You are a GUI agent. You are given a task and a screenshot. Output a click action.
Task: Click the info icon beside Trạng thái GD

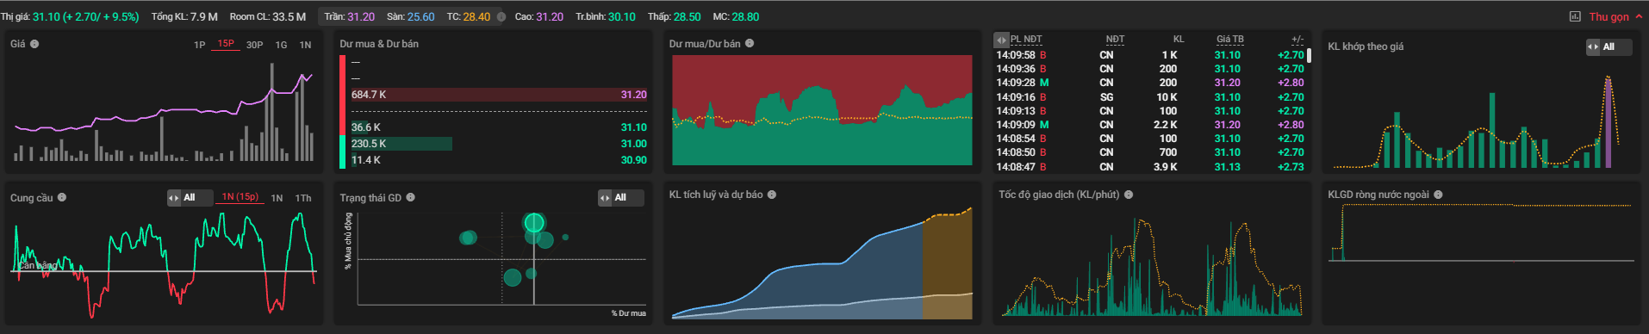point(411,197)
